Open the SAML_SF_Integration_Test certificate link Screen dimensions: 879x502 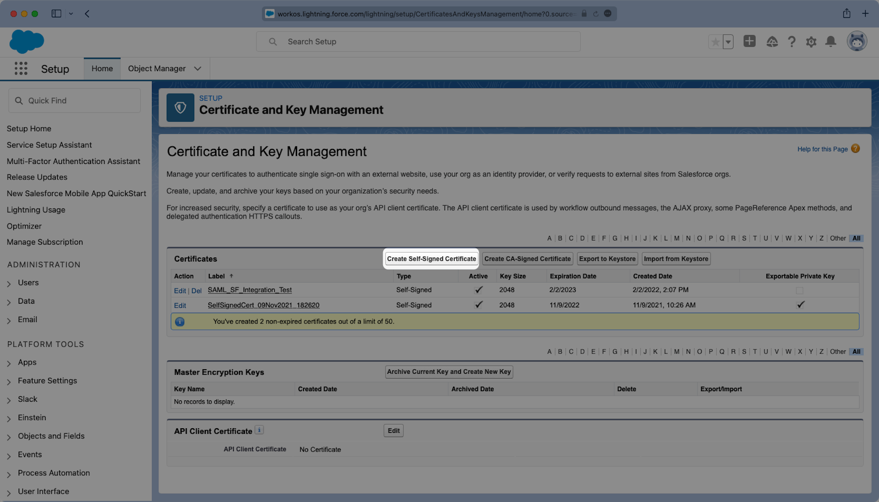pos(250,290)
